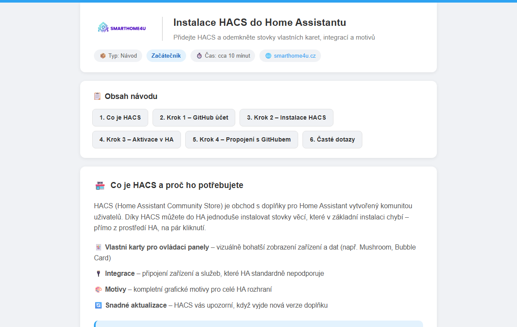Click the blue info box below the list
The height and width of the screenshot is (327, 517).
point(258,324)
